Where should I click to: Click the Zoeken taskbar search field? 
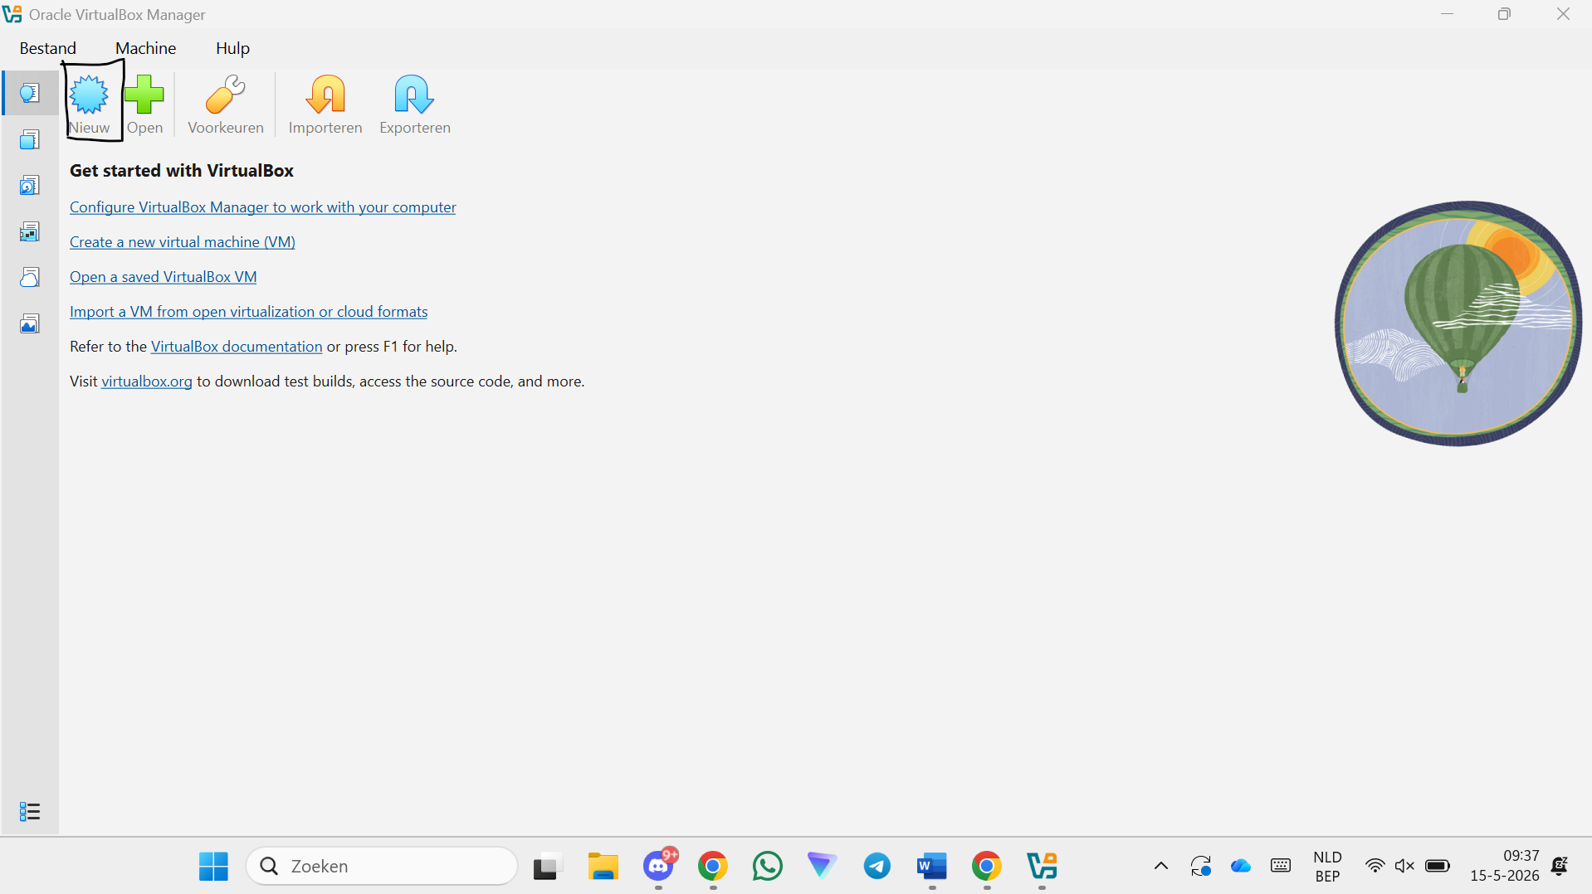[x=382, y=866]
